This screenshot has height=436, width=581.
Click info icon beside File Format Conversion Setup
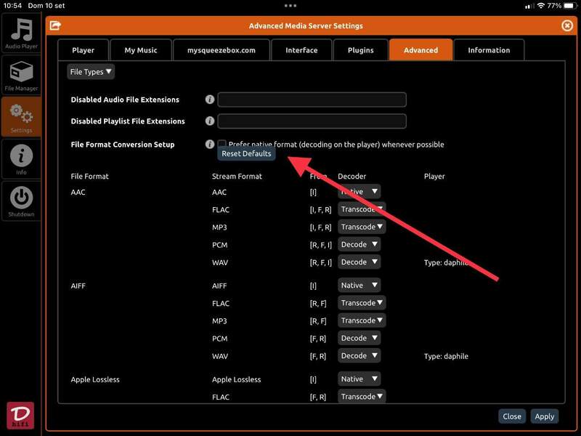[x=210, y=145]
